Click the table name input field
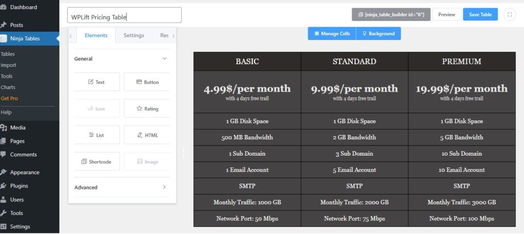524x234 pixels. 124,15
